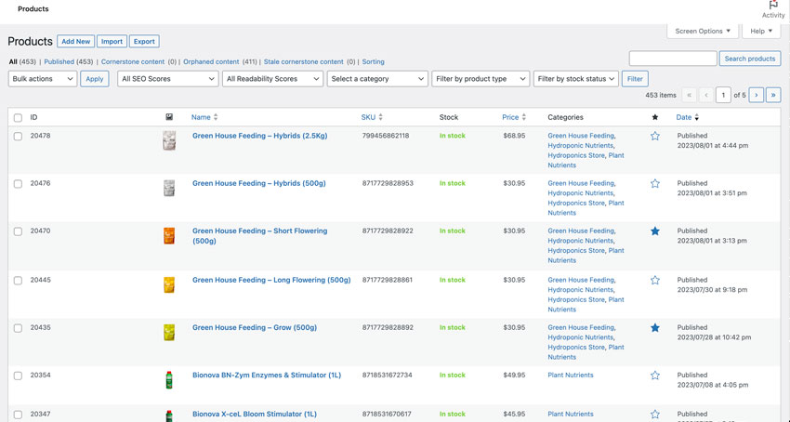The width and height of the screenshot is (790, 422).
Task: Show Stale cornerstone content filter
Action: coord(303,61)
